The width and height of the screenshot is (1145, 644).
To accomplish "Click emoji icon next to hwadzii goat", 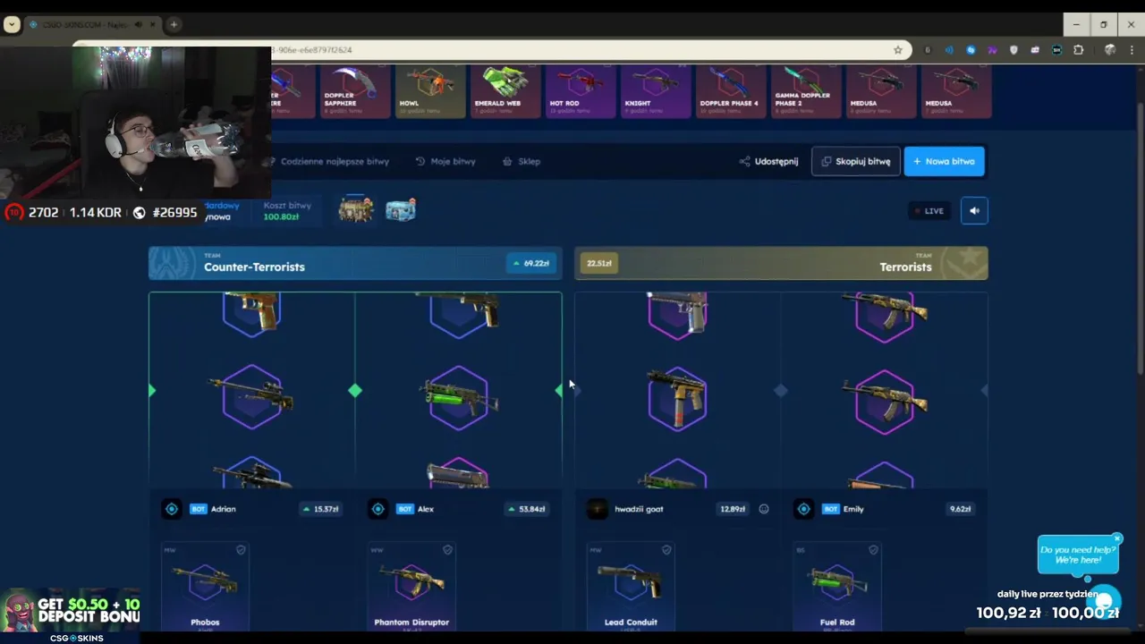I will click(764, 509).
